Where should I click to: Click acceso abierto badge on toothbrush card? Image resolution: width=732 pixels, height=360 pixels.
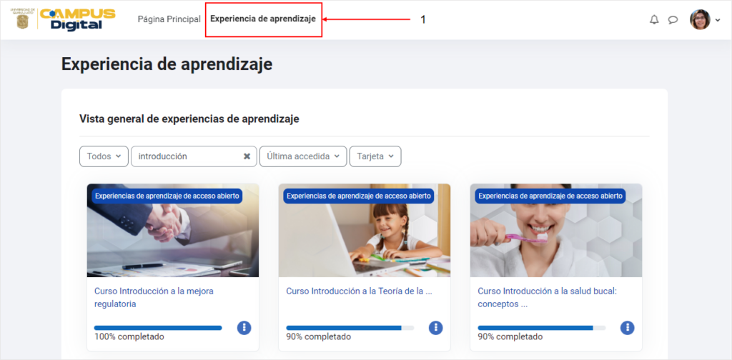click(x=550, y=196)
